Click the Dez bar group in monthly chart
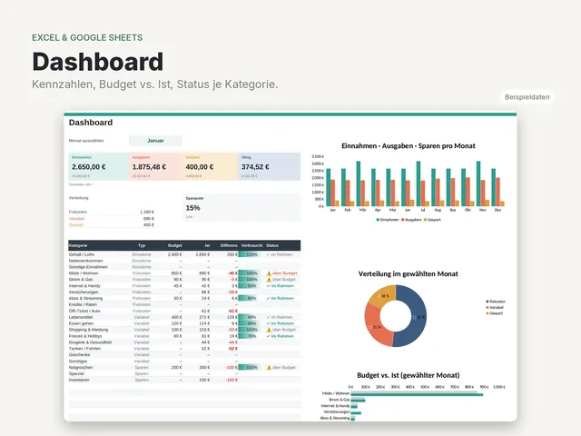This screenshot has height=436, width=581. [x=497, y=187]
